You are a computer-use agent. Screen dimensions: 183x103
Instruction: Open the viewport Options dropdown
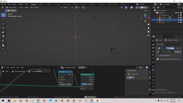[147, 11]
